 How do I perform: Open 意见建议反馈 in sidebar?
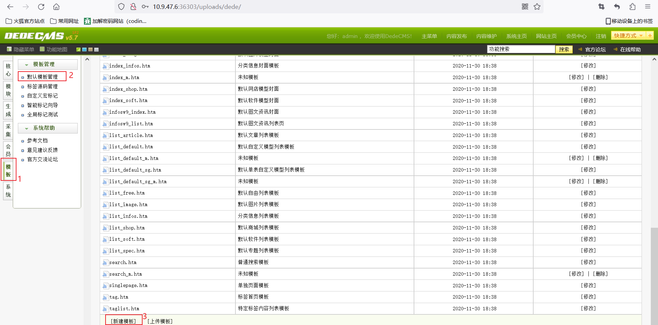coord(42,150)
